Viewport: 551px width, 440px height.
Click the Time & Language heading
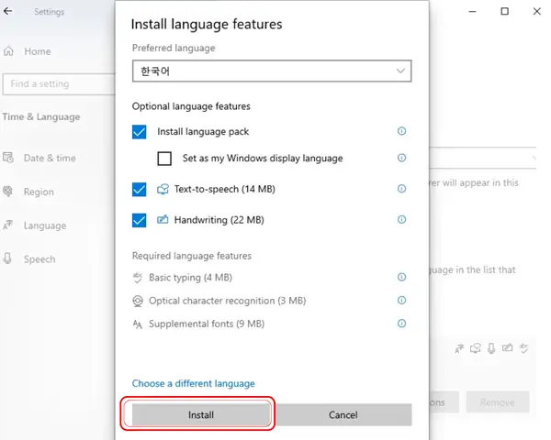[x=41, y=116]
